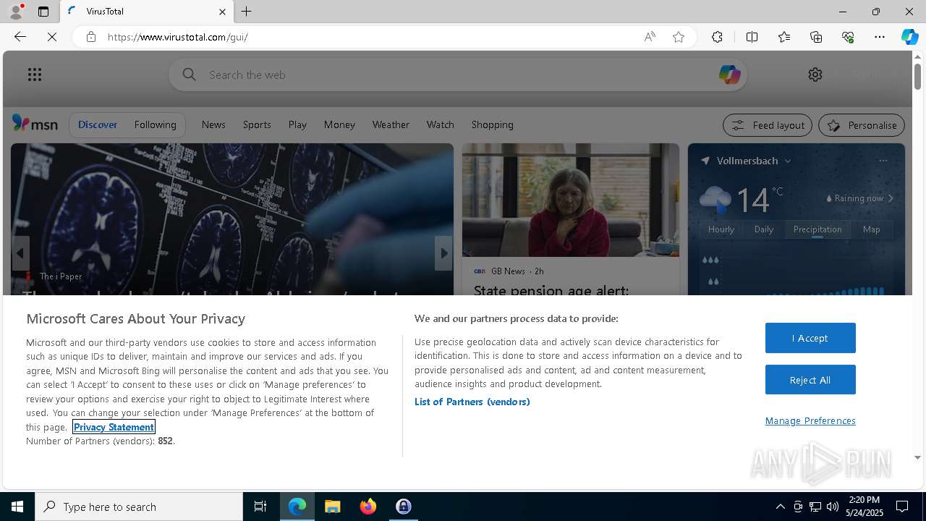The image size is (926, 521).
Task: Open the GB News pension article image
Action: (x=571, y=200)
